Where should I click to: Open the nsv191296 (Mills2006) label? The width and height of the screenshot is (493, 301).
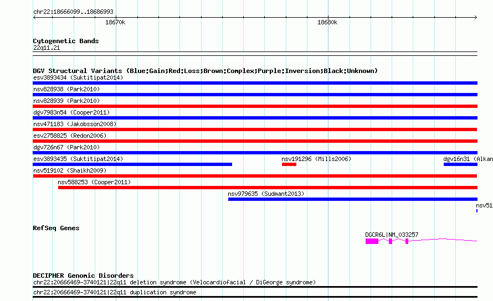316,159
